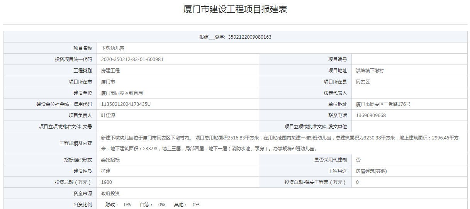This screenshot has height=209, width=470.
Task: Select the value 委托招标
Action: click(x=110, y=160)
